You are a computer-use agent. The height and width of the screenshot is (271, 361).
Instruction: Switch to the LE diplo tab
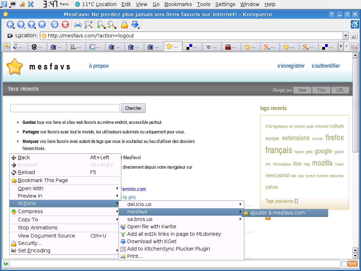point(76,47)
